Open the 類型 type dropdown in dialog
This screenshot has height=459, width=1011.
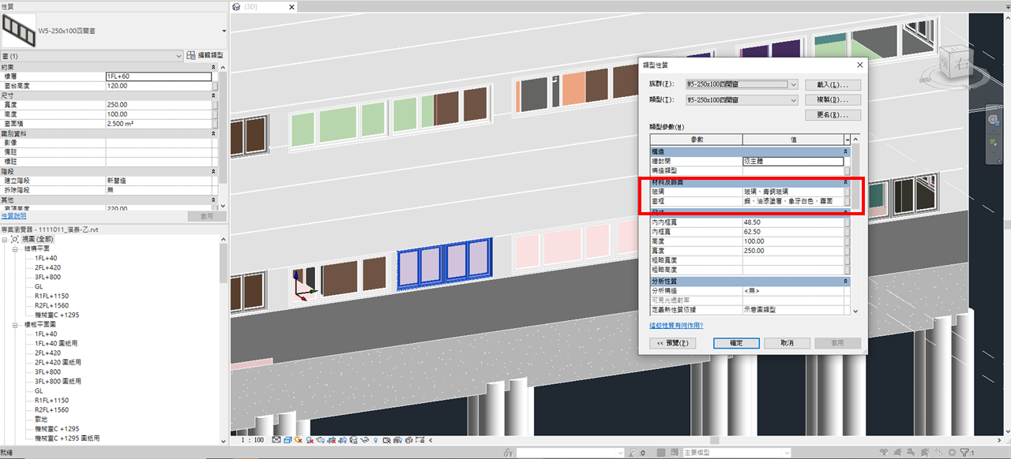point(793,100)
